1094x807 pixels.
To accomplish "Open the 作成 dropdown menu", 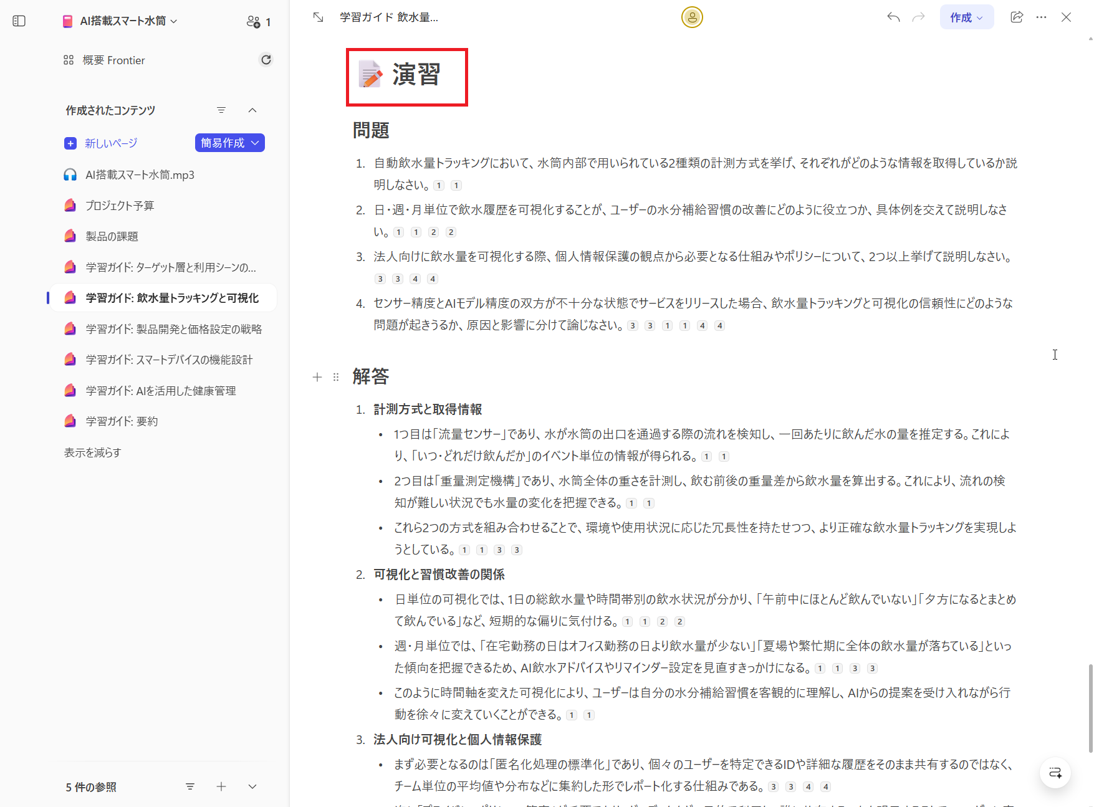I will pos(966,17).
